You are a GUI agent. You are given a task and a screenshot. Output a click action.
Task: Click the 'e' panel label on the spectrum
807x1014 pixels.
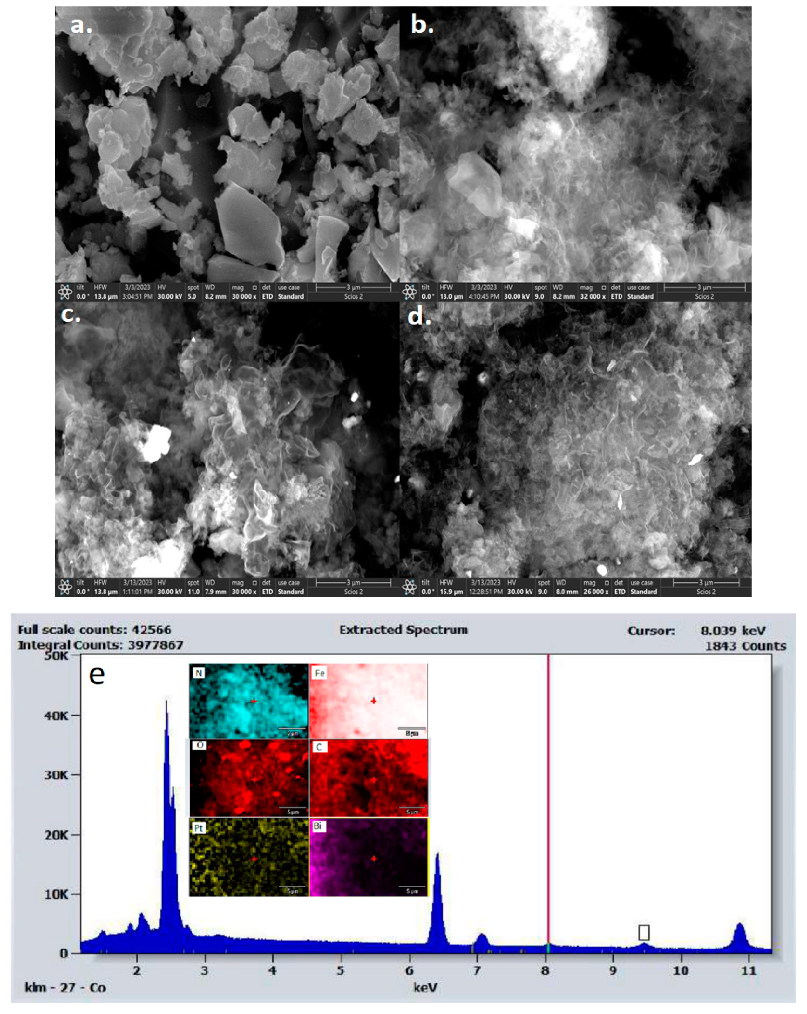coord(97,675)
